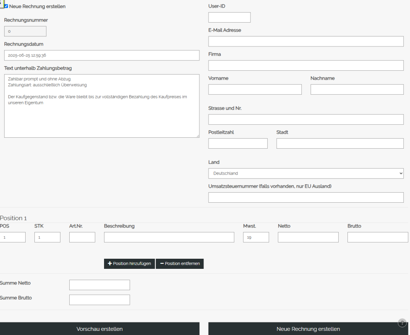Screen dimensions: 410x335
Task: Open the help question mark bubble
Action: pyautogui.click(x=402, y=323)
